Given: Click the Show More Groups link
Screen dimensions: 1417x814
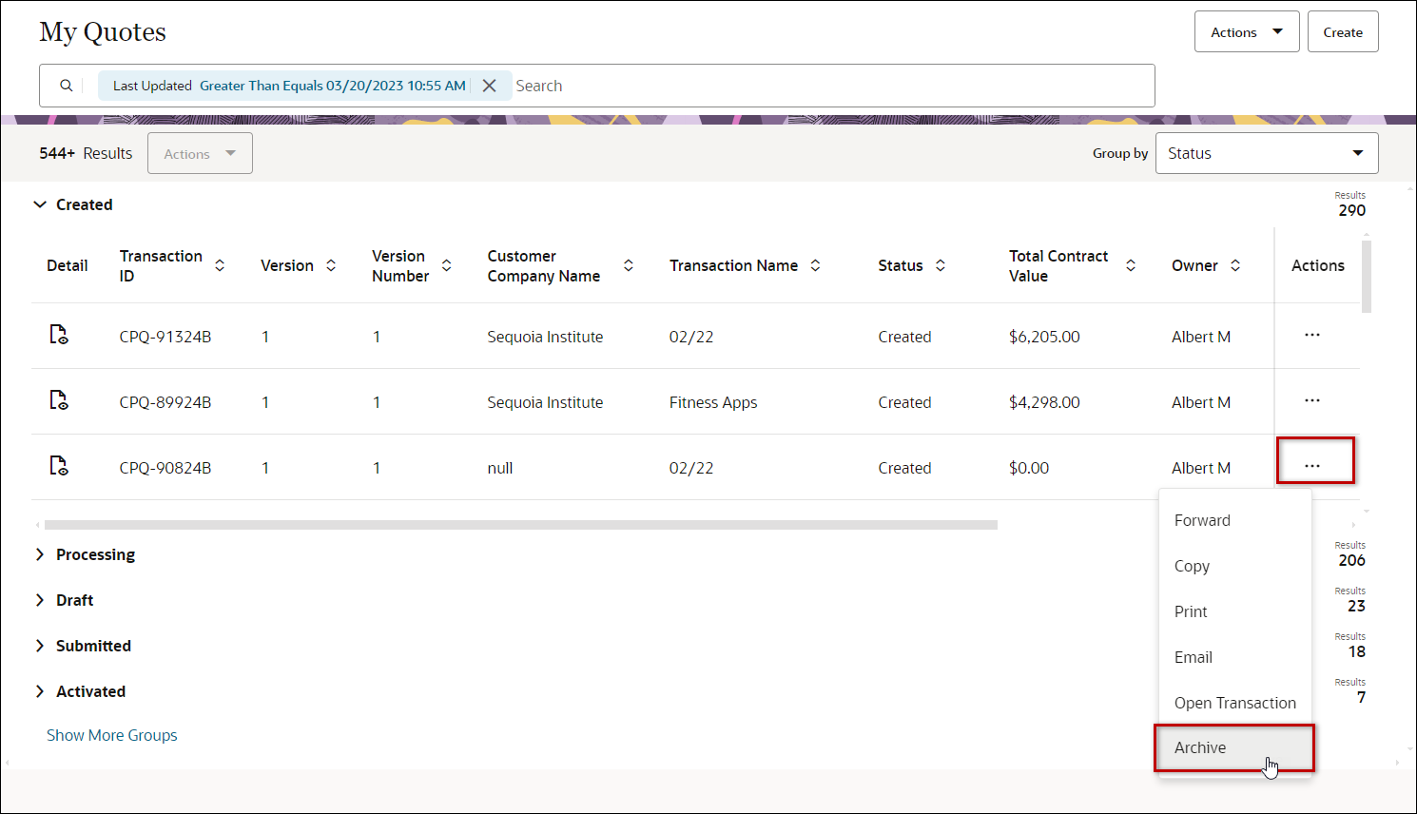Looking at the screenshot, I should (111, 734).
